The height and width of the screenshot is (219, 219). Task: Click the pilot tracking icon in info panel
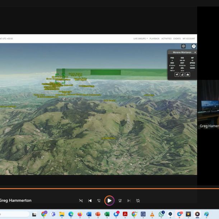(x=182, y=75)
